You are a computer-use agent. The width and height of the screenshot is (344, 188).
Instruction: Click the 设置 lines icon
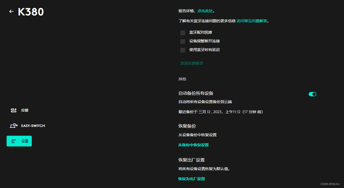coord(14,141)
